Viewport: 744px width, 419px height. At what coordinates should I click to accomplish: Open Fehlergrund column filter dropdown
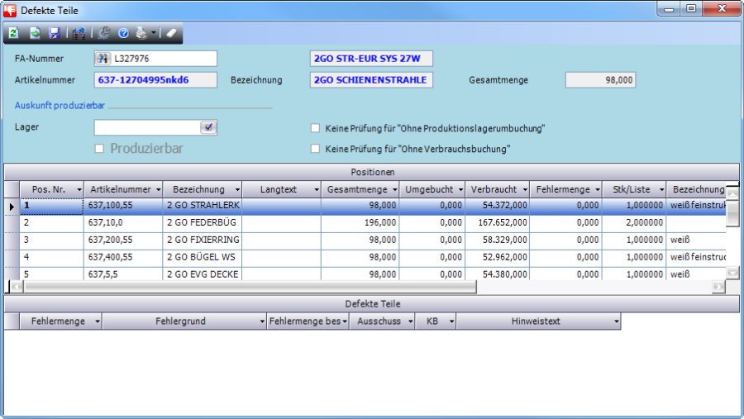(262, 321)
